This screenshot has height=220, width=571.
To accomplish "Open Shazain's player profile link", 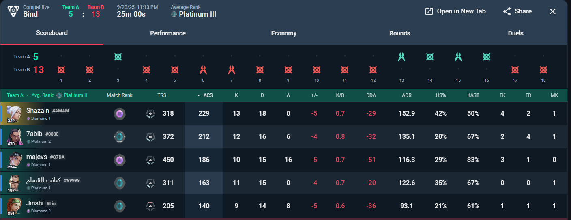I will (38, 111).
